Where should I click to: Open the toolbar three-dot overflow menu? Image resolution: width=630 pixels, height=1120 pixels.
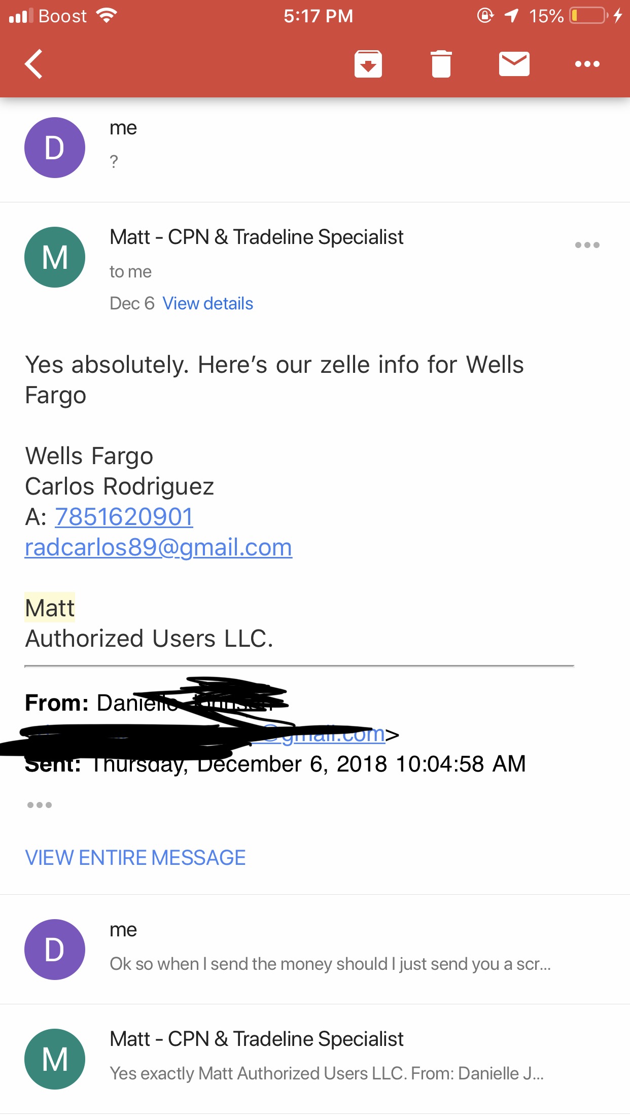(587, 64)
